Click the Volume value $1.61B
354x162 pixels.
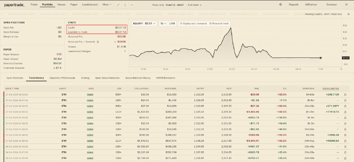(x=121, y=47)
